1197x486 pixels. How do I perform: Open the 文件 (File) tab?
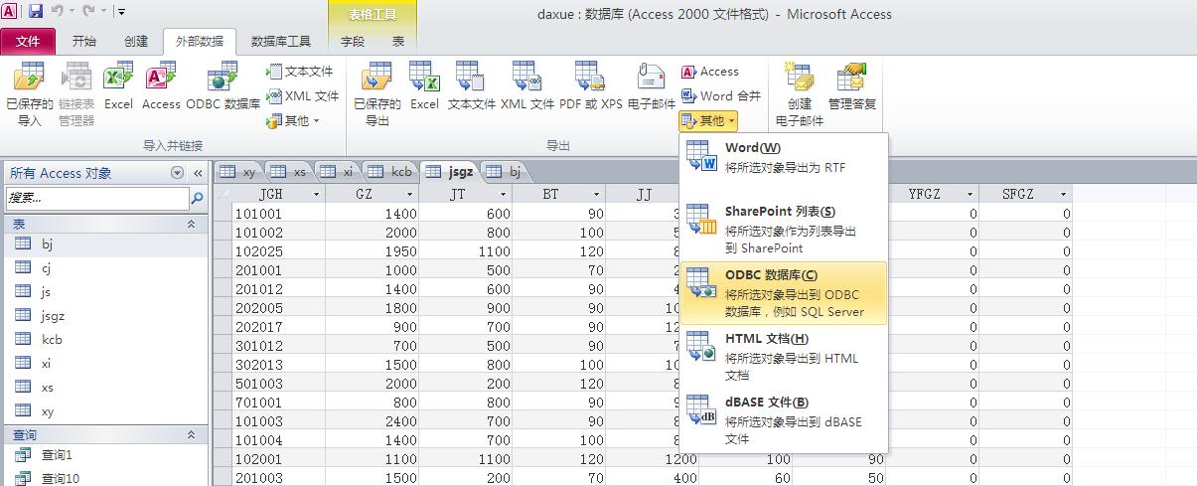coord(28,42)
